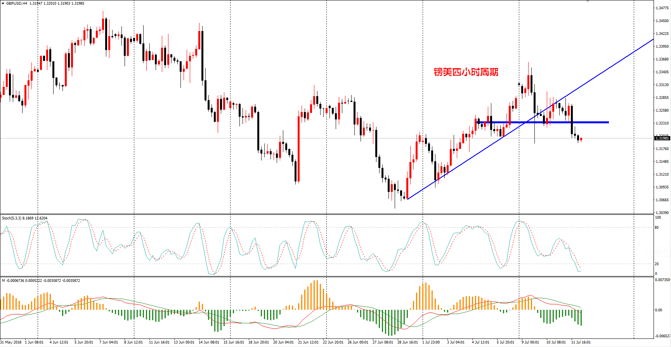Click the 15 Jun 16:01 time label

point(234,342)
